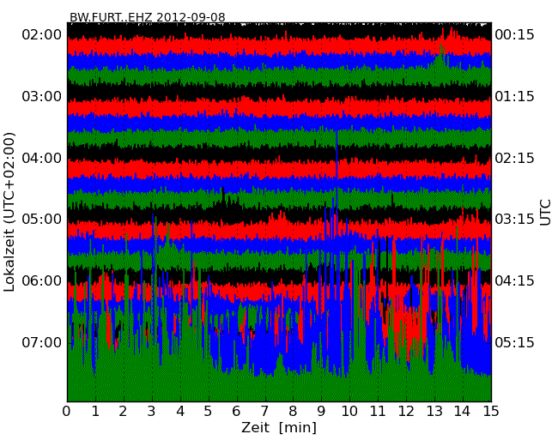Click the x-axis tick label 6
The width and height of the screenshot is (558, 446).
[x=236, y=412]
